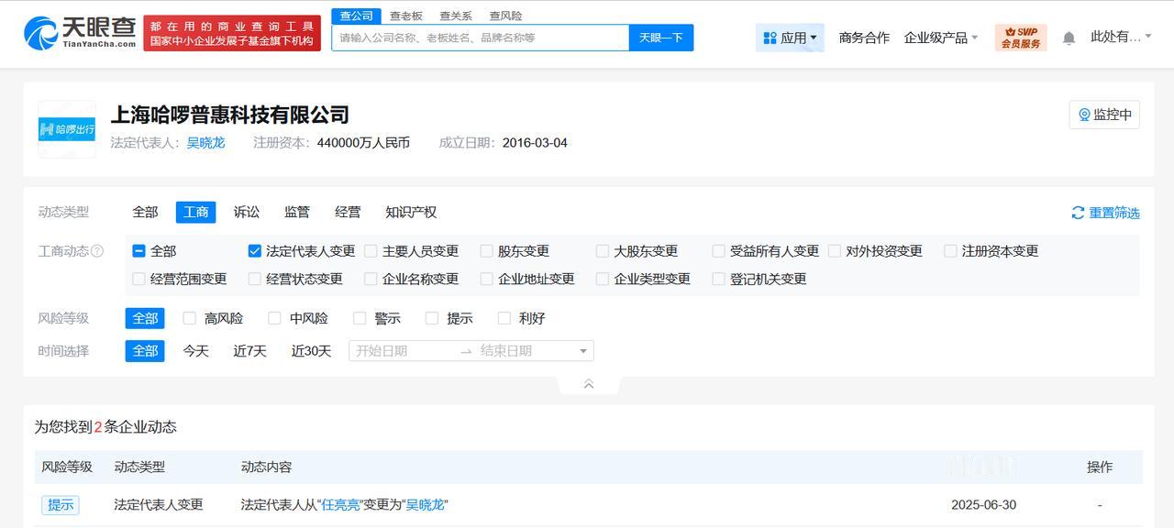Tick the 大股东变更 checkbox

coord(603,251)
